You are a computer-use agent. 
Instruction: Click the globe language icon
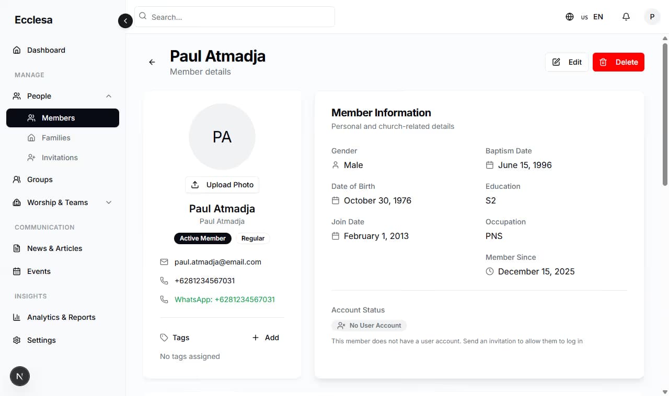pyautogui.click(x=570, y=17)
